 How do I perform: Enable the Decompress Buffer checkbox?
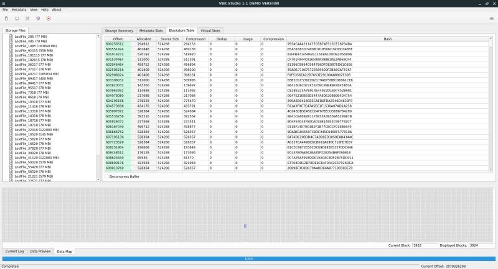click(106, 176)
